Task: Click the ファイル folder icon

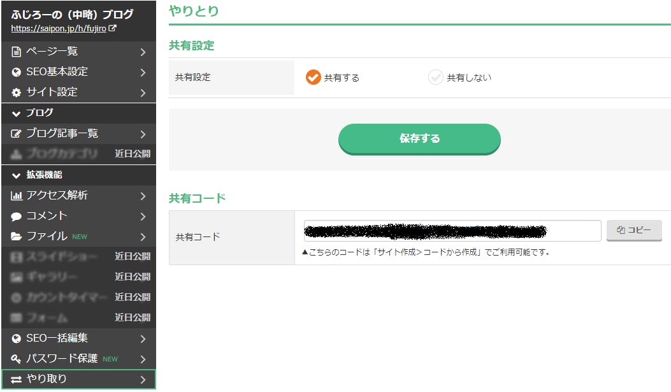Action: [17, 236]
